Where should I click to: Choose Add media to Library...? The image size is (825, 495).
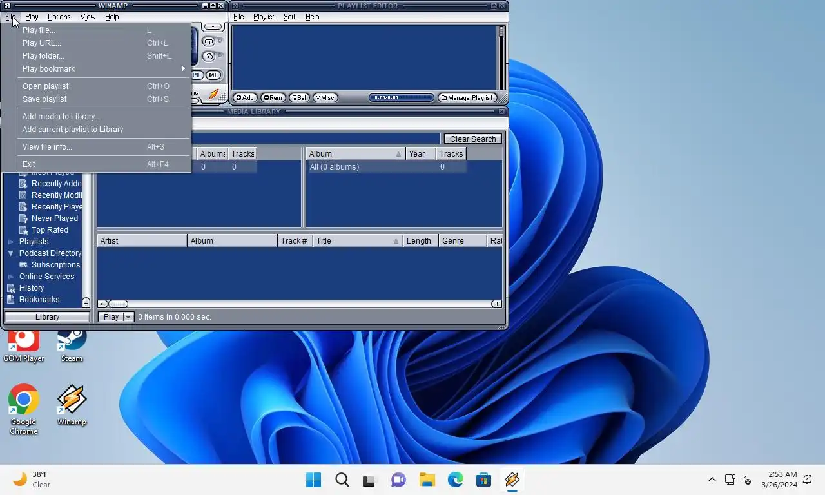click(104, 117)
